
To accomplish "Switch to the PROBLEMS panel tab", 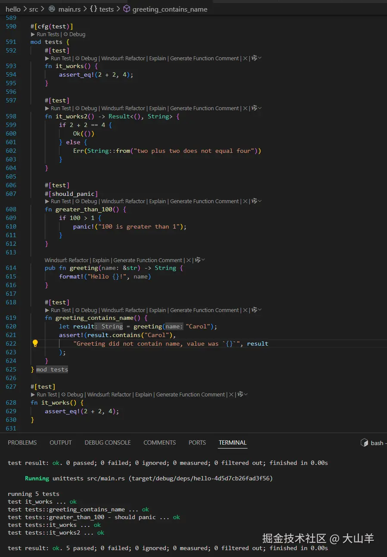I will point(22,443).
